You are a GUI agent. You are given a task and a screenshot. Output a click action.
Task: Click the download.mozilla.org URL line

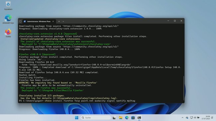point(76,65)
